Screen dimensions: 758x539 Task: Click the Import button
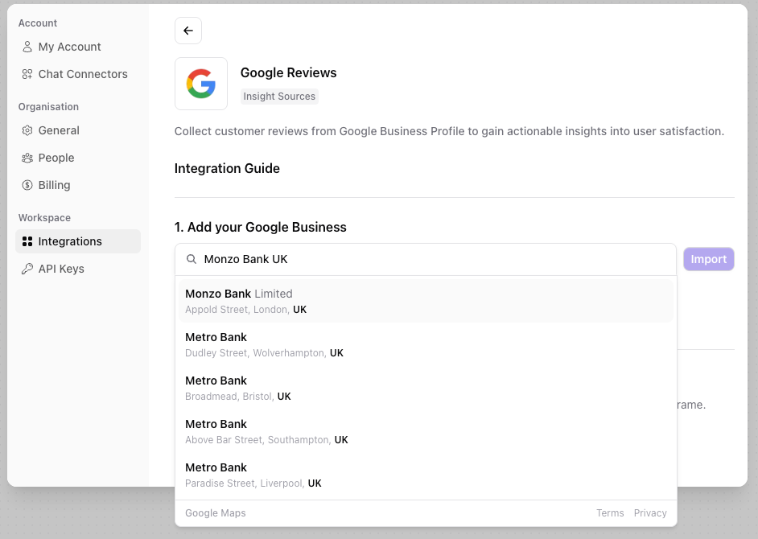708,259
